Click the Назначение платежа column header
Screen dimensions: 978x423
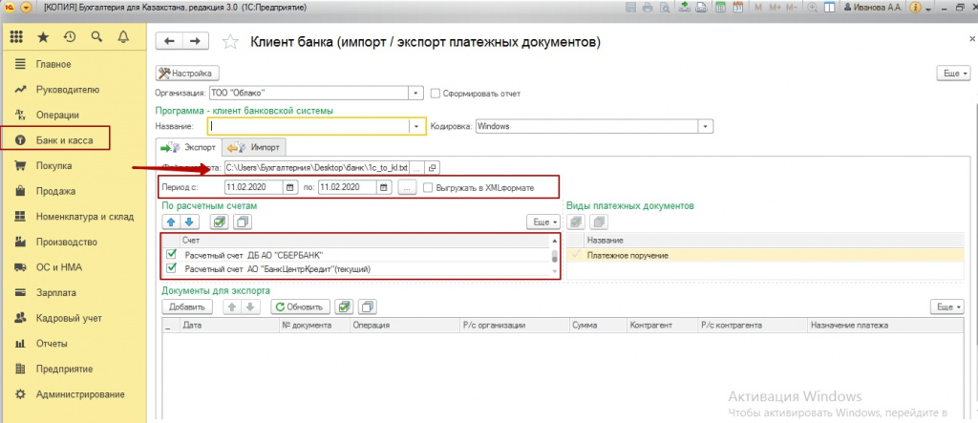tap(885, 325)
